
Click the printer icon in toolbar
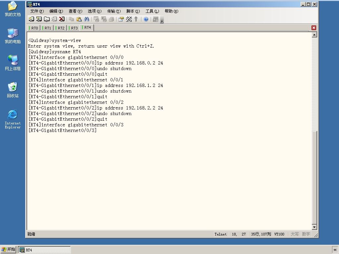pyautogui.click(x=111, y=19)
